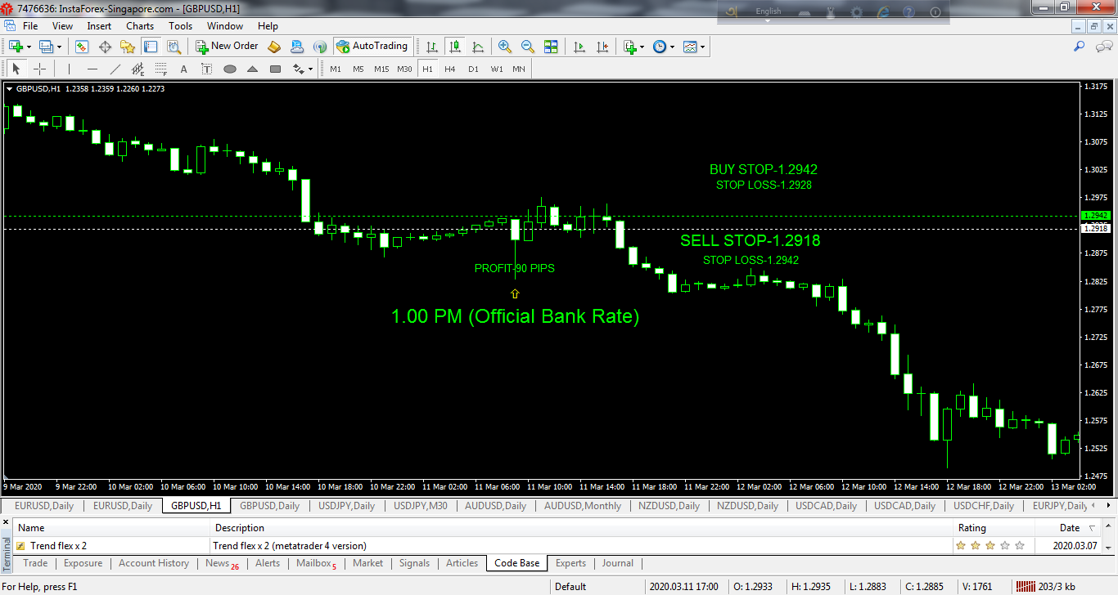Viewport: 1118px width, 595px height.
Task: Open the Profiles toolbar icon
Action: [x=46, y=47]
